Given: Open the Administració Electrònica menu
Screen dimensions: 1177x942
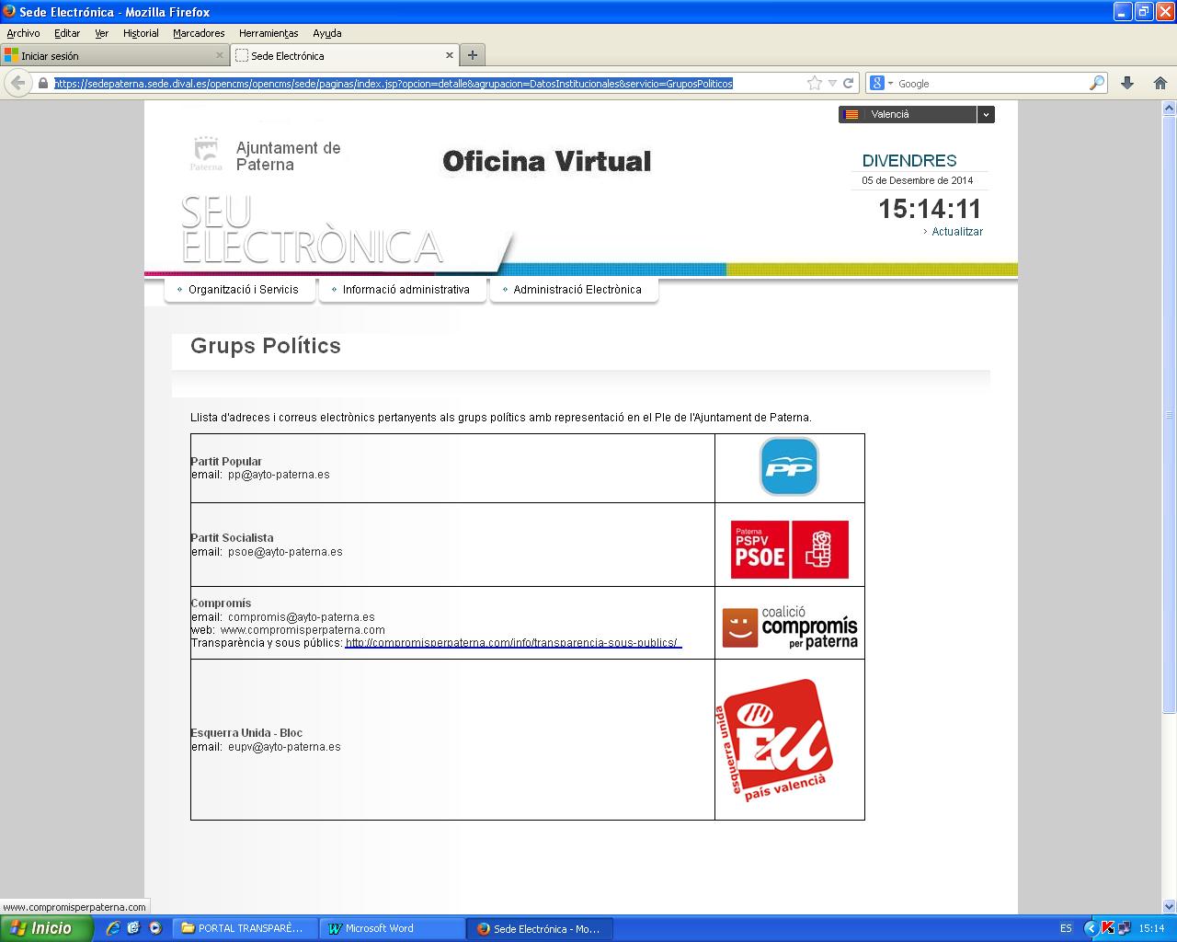Looking at the screenshot, I should tap(574, 289).
